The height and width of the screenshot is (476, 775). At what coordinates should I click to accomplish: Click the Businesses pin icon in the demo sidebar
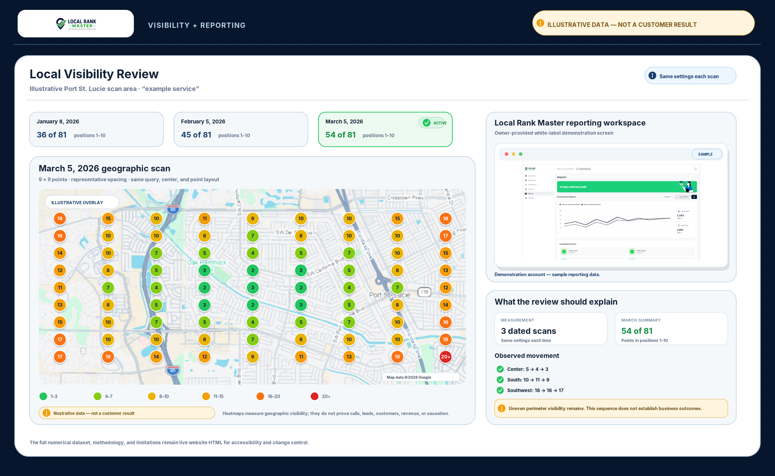pyautogui.click(x=526, y=180)
